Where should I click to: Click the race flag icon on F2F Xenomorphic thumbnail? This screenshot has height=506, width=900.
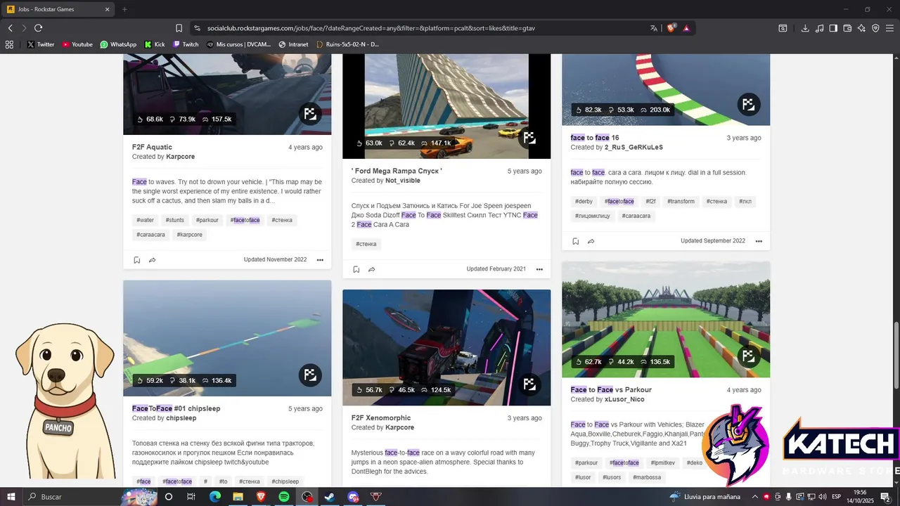pos(529,384)
